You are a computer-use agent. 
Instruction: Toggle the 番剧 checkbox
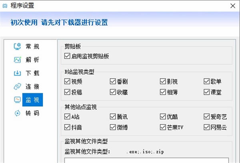(113, 81)
